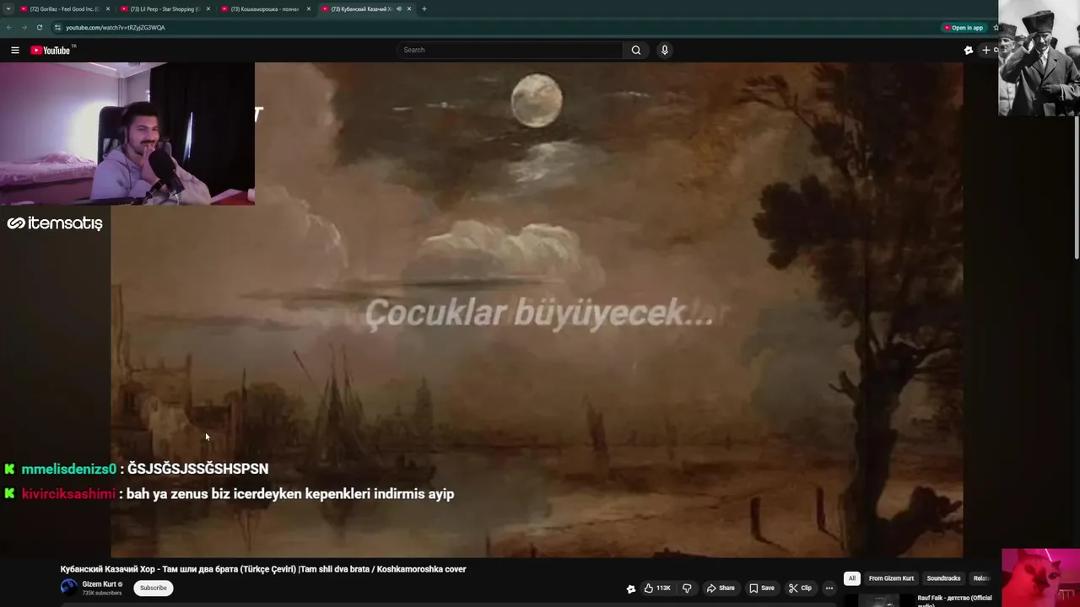Go back with the browser back arrow
Image resolution: width=1080 pixels, height=607 pixels.
(x=9, y=27)
